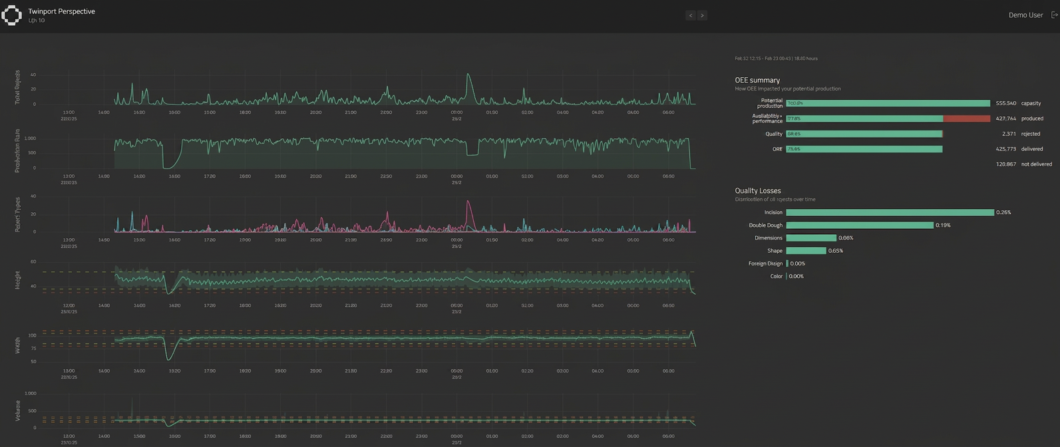Viewport: 1060px width, 447px height.
Task: Click the Quality Losses heading
Action: (757, 191)
